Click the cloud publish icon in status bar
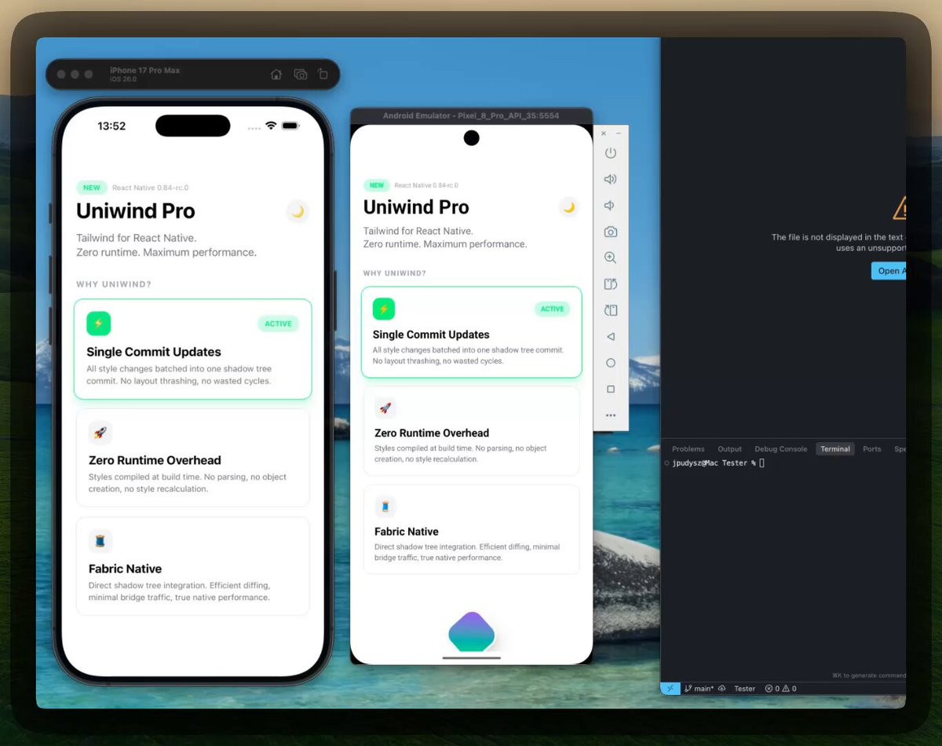Screen dimensions: 942x746 tap(721, 689)
